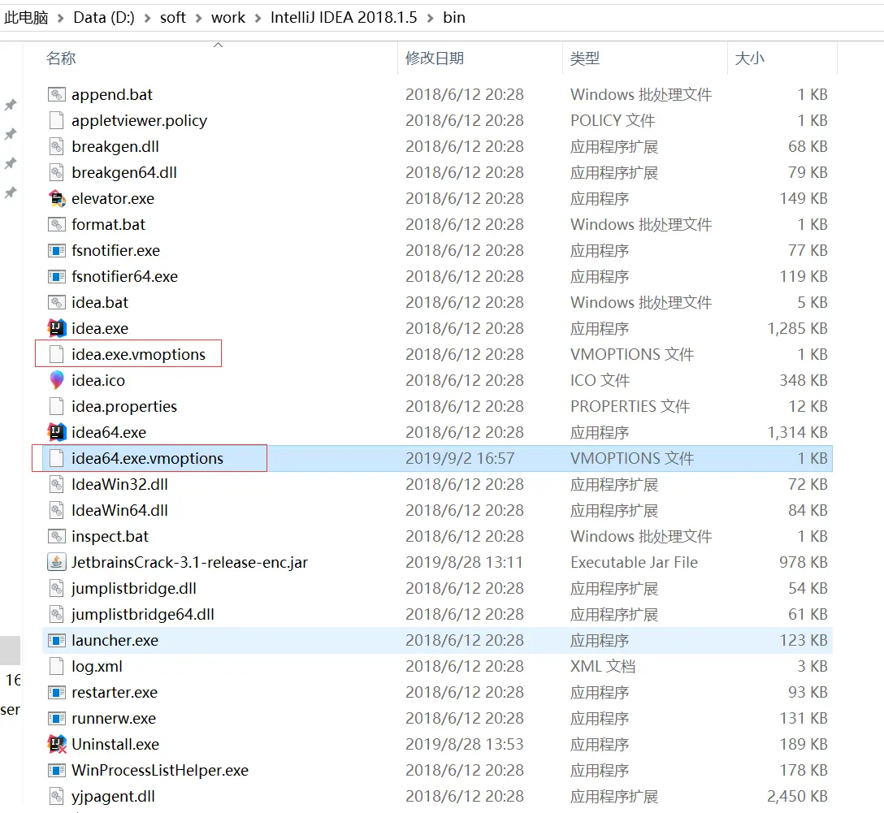The image size is (884, 813).
Task: Click the inspect.bat file icon
Action: (x=56, y=536)
